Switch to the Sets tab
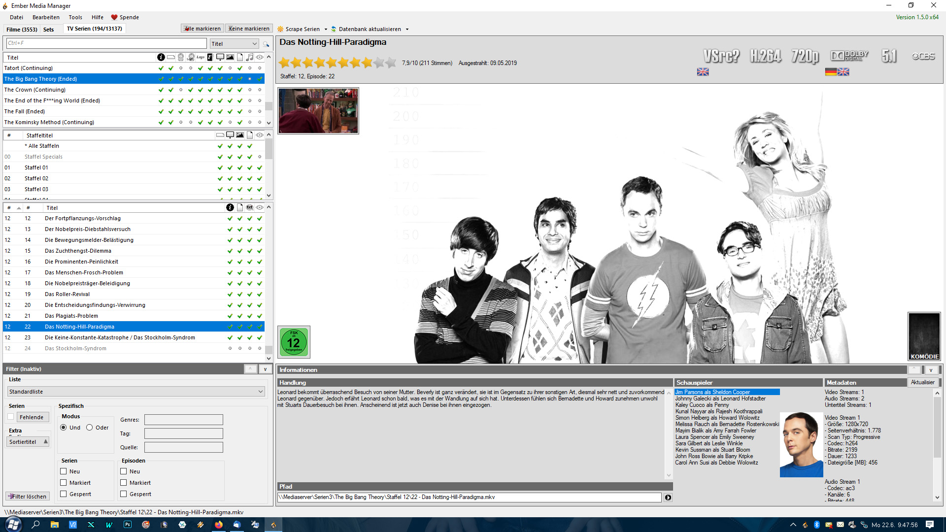The image size is (946, 532). tap(48, 29)
